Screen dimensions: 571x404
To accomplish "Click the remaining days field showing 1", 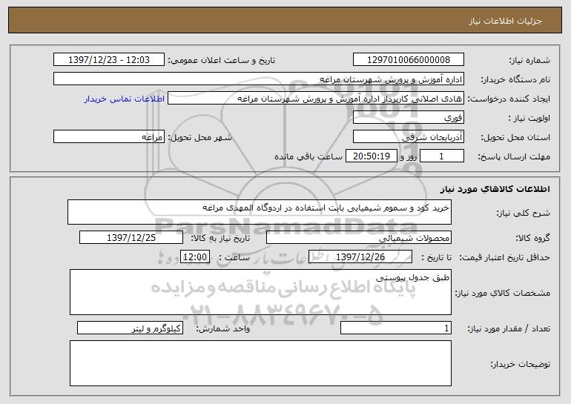I will [442, 156].
